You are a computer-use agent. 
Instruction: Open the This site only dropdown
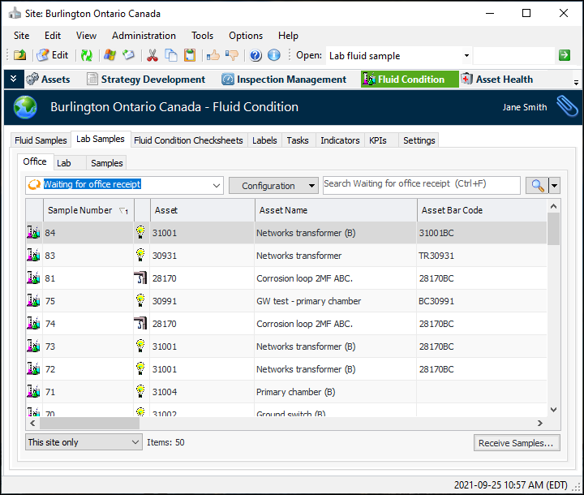[135, 442]
